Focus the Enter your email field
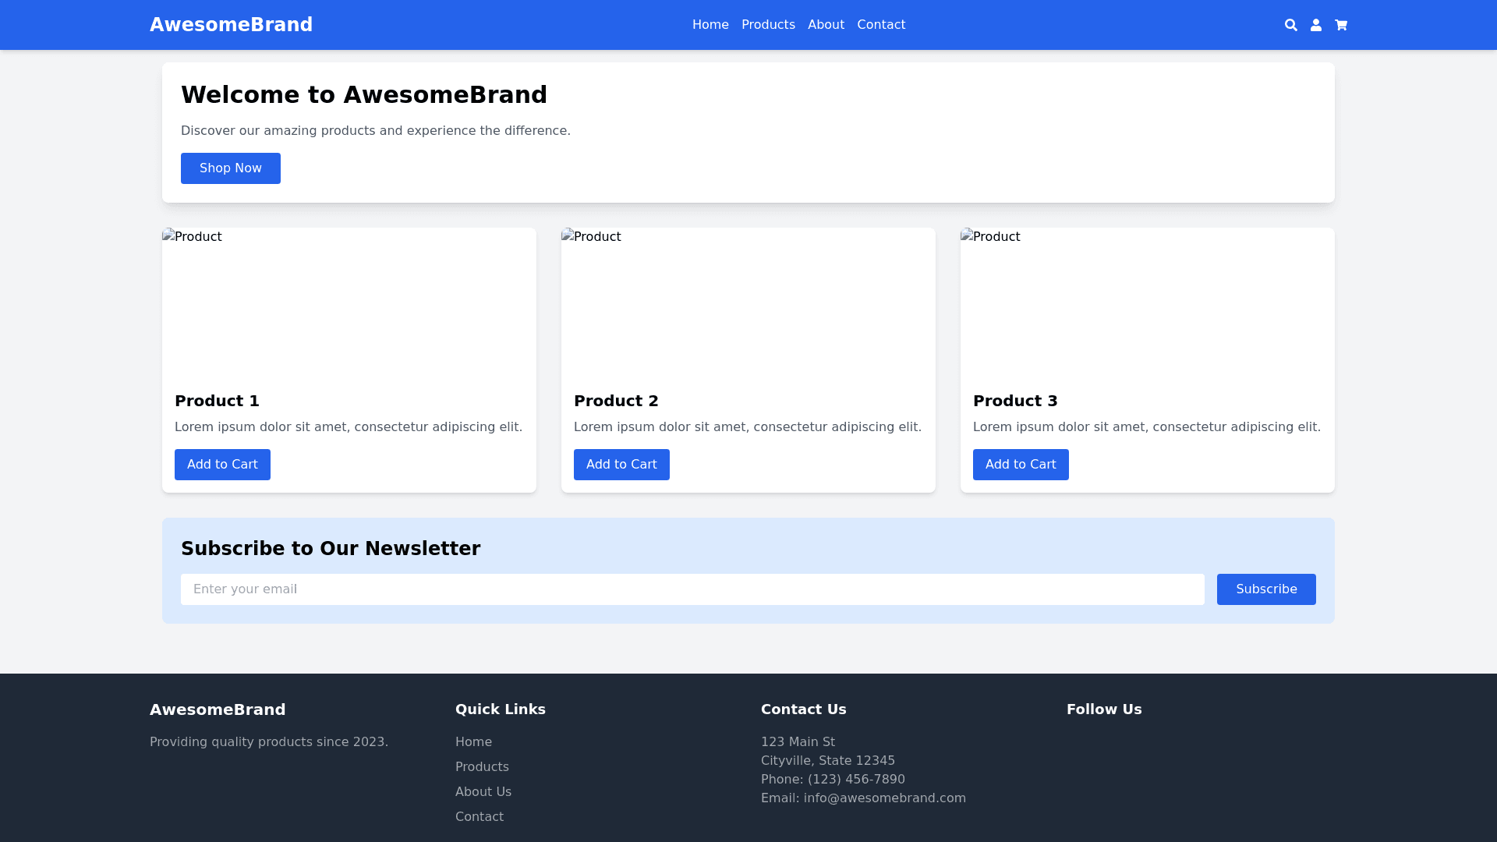This screenshot has width=1497, height=842. point(692,589)
